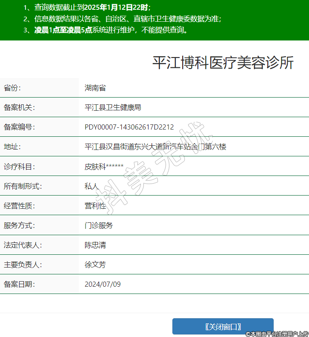Click the 法定代表人 name 陈忠清

95,245
